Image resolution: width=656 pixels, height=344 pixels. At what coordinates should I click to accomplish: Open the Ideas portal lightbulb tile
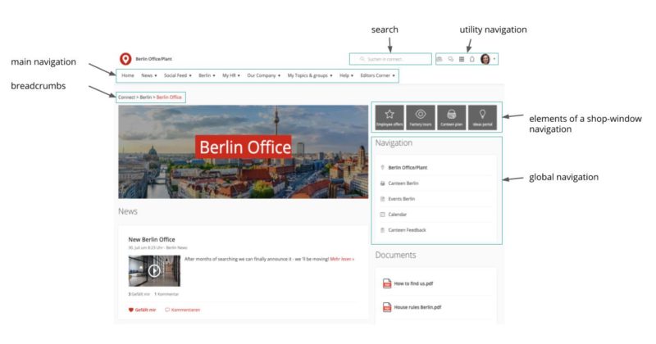point(483,118)
